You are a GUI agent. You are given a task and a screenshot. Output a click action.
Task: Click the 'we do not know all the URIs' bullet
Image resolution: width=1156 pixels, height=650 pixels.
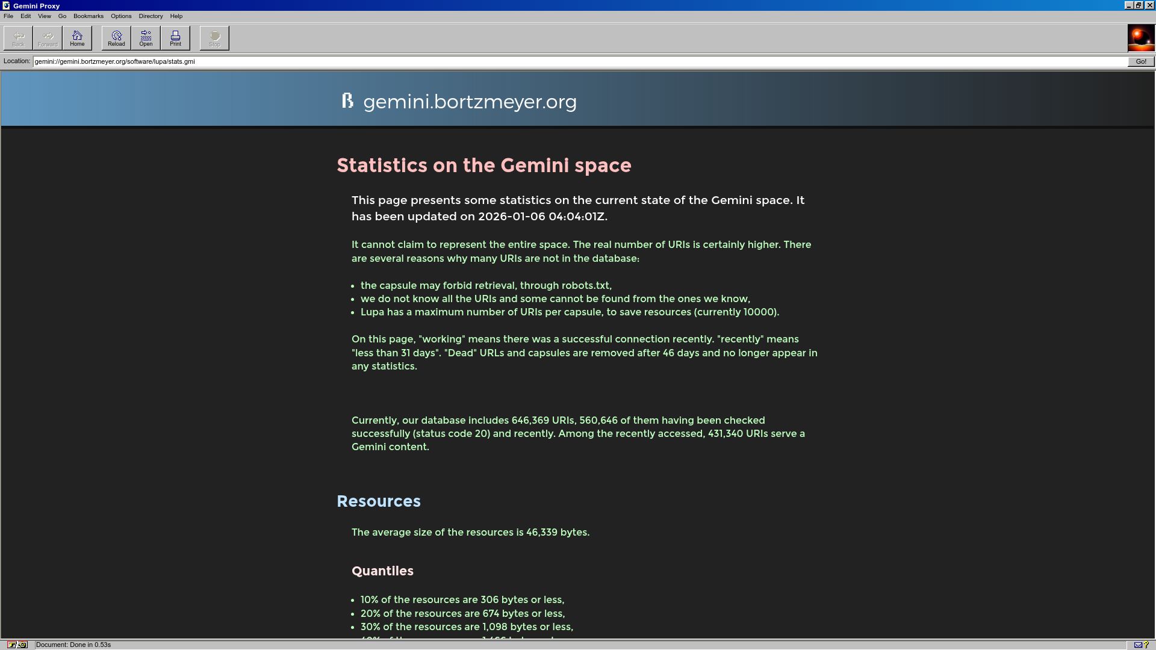pos(555,299)
